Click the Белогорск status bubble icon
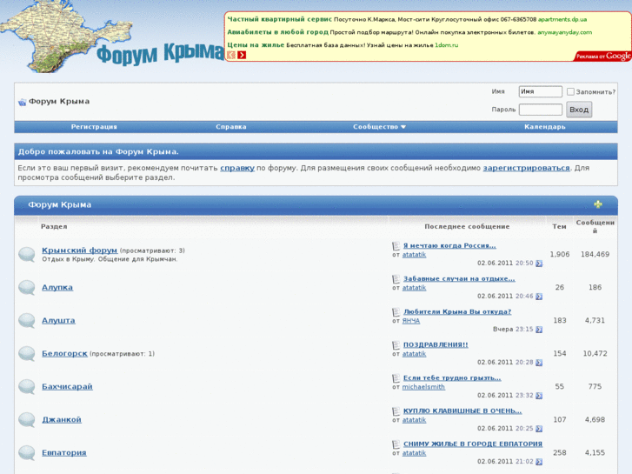This screenshot has height=474, width=632. [x=27, y=354]
